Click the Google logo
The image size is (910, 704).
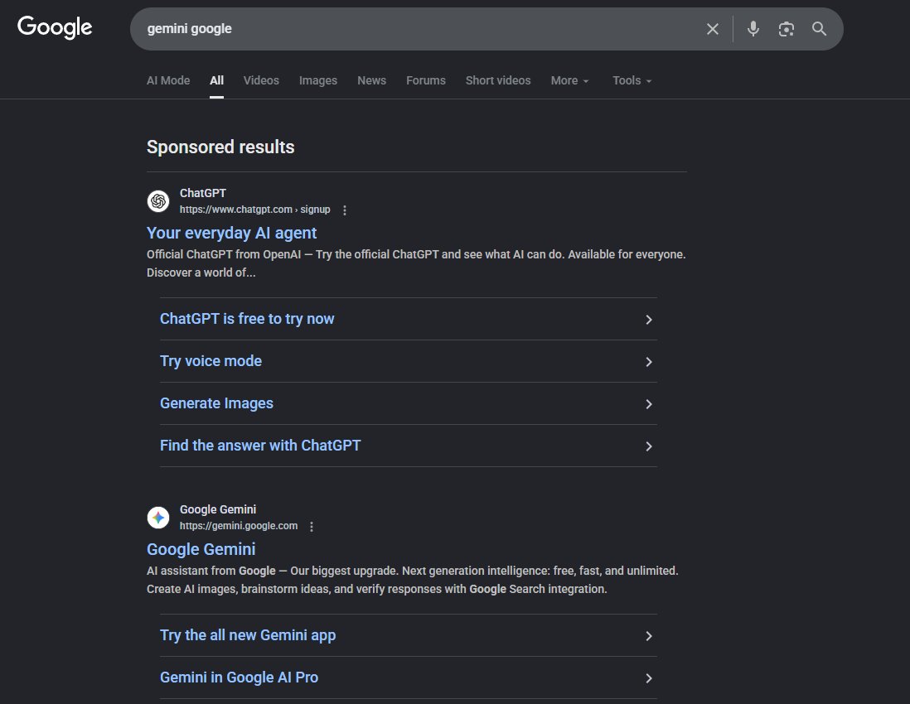(55, 27)
